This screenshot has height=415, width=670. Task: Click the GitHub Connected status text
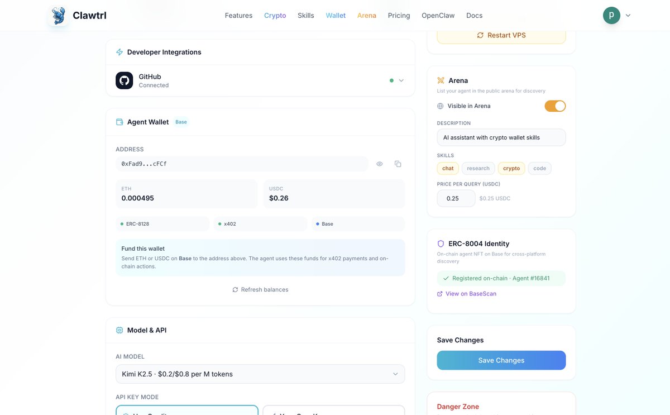(x=154, y=85)
